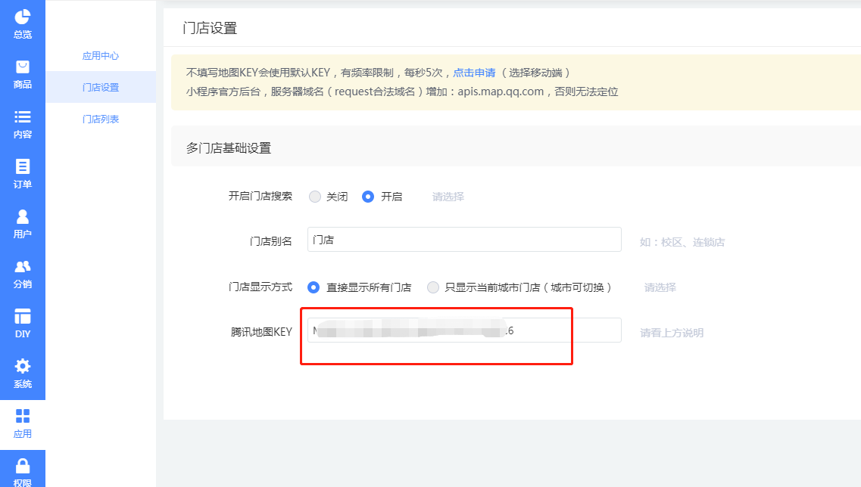
Task: Select 只显示当前城市门店 display mode
Action: click(x=433, y=287)
